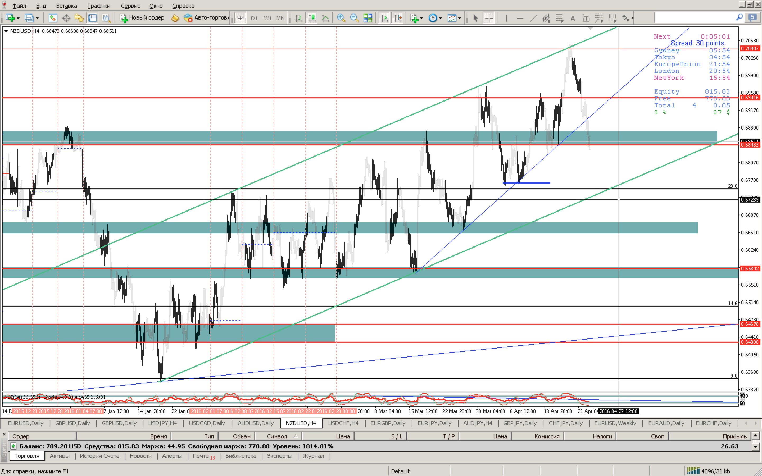Toggle the Terminal panel toolbar button

pyautogui.click(x=92, y=18)
